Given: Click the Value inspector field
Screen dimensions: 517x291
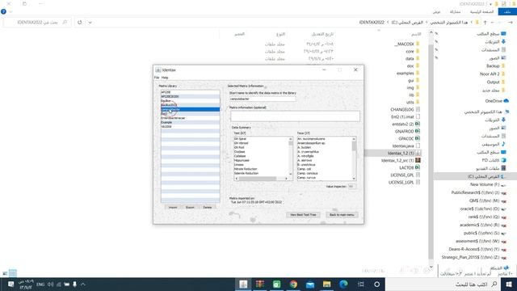Looking at the screenshot, I should 352,187.
